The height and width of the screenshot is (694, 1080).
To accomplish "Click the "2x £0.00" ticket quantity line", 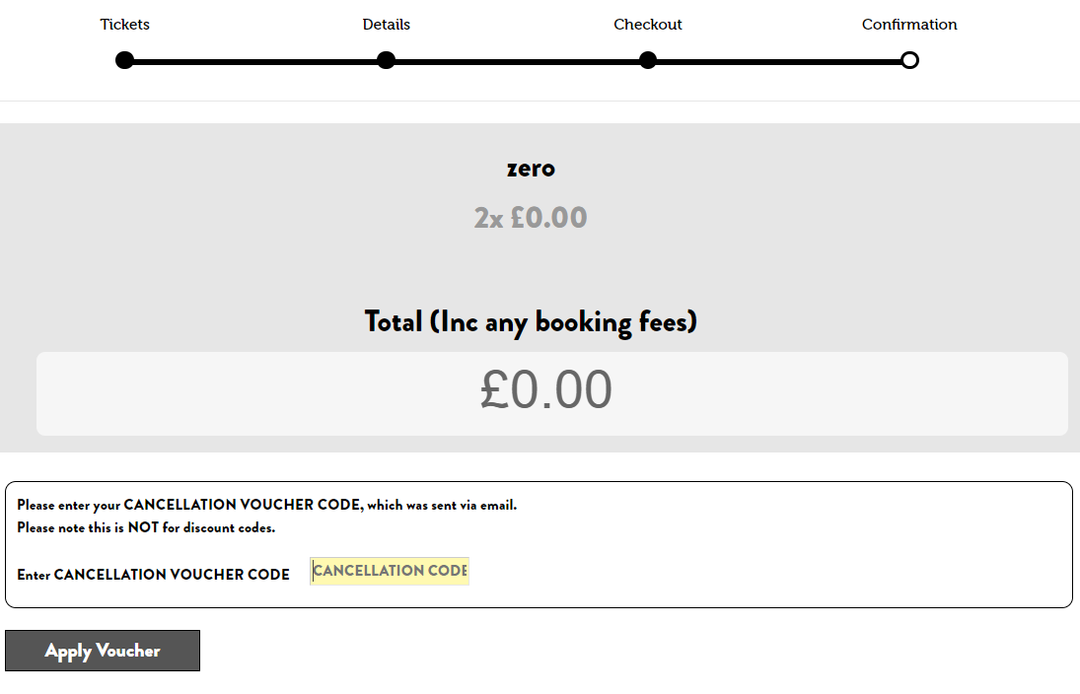I will (531, 218).
